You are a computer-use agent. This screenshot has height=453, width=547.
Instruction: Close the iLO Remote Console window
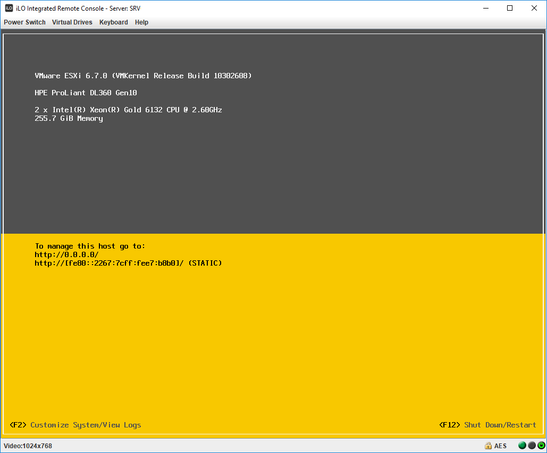click(x=534, y=8)
